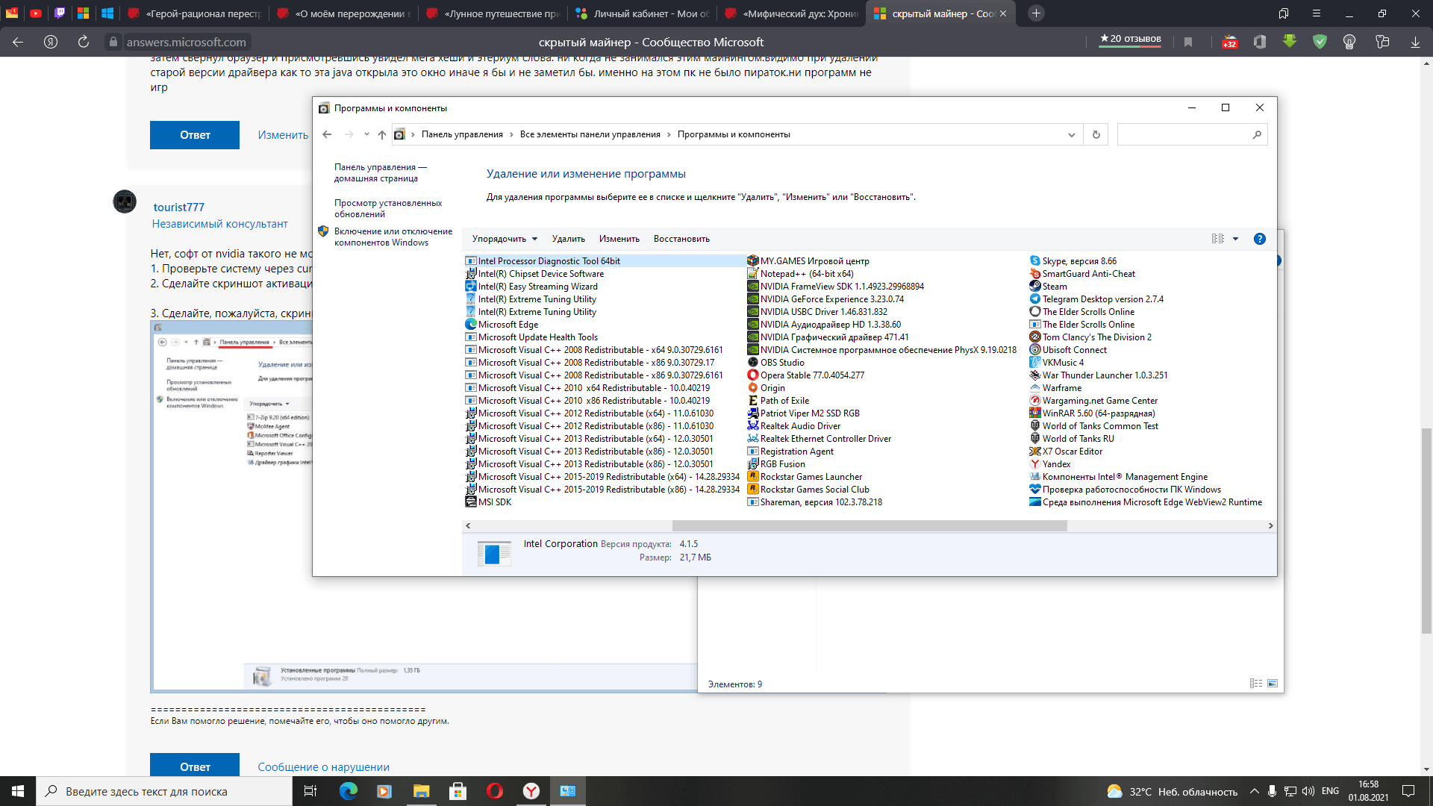Viewport: 1433px width, 806px height.
Task: Open new browser tab with plus icon
Action: point(1036,13)
